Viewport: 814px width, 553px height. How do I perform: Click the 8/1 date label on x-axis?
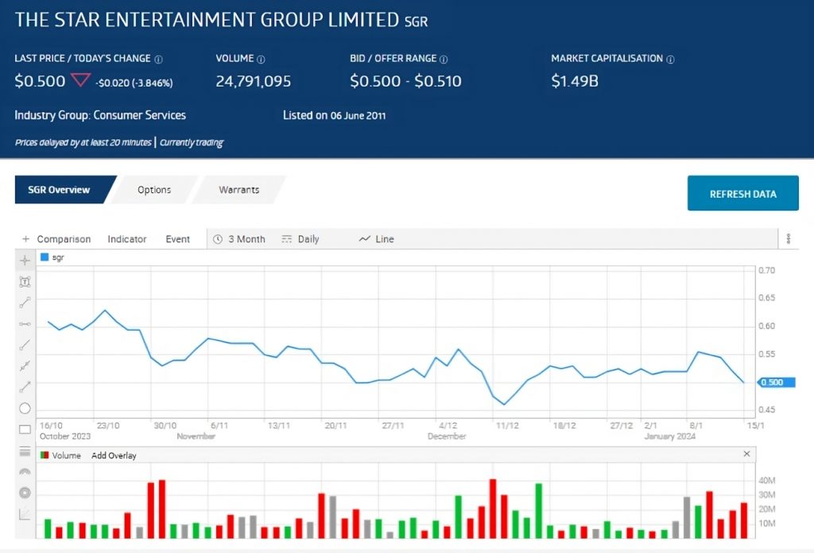point(696,425)
